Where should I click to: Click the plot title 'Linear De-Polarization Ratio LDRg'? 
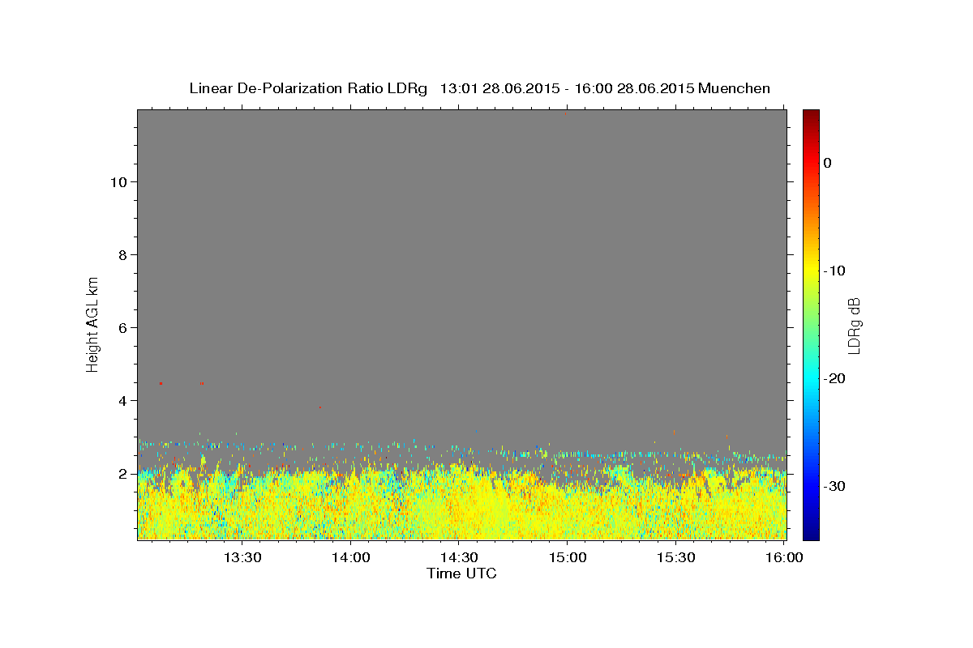(307, 88)
